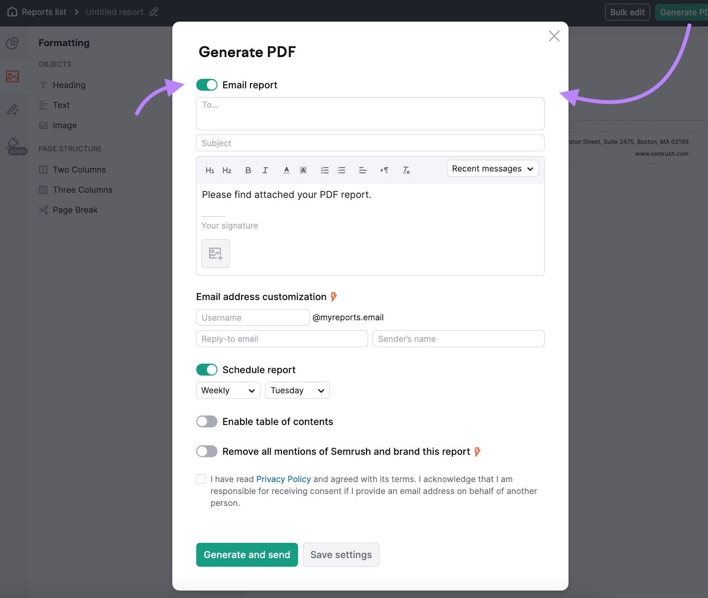
Task: Apply bold formatting to email text
Action: (248, 170)
